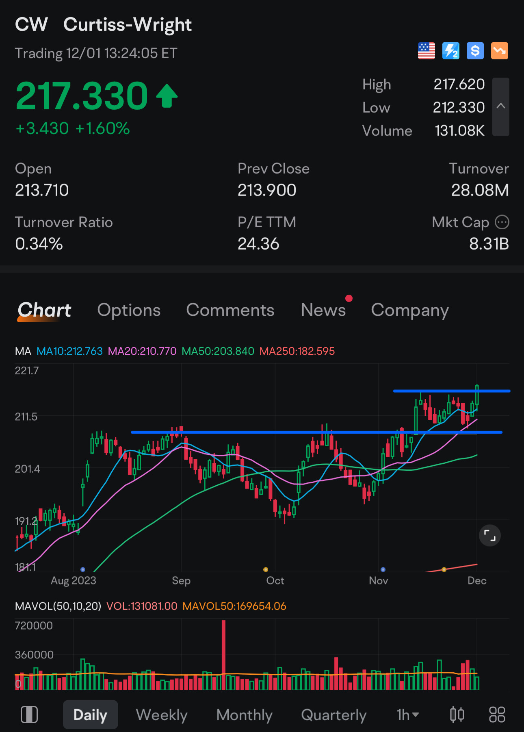The height and width of the screenshot is (732, 524).
Task: Tap the MAVOL(50,10,20) indicator label
Action: point(58,606)
